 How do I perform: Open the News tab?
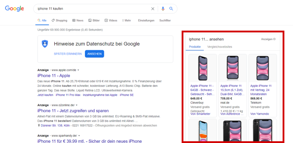78,21
